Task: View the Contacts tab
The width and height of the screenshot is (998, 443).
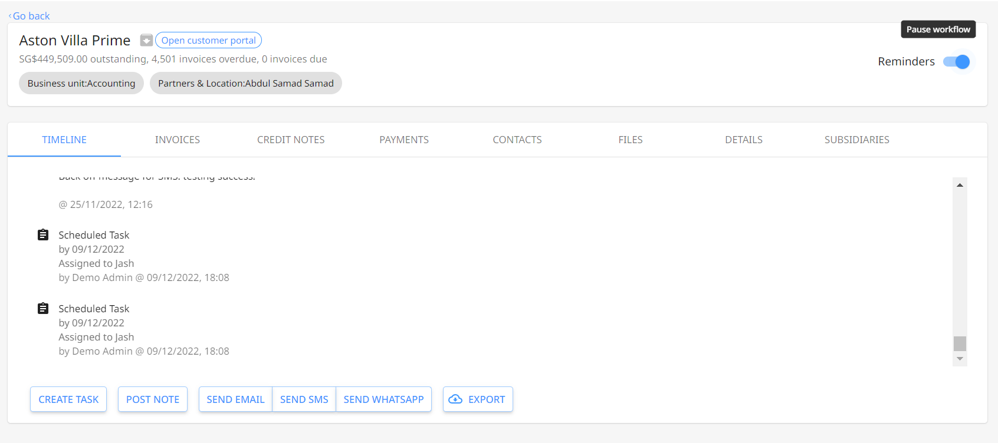Action: tap(517, 140)
